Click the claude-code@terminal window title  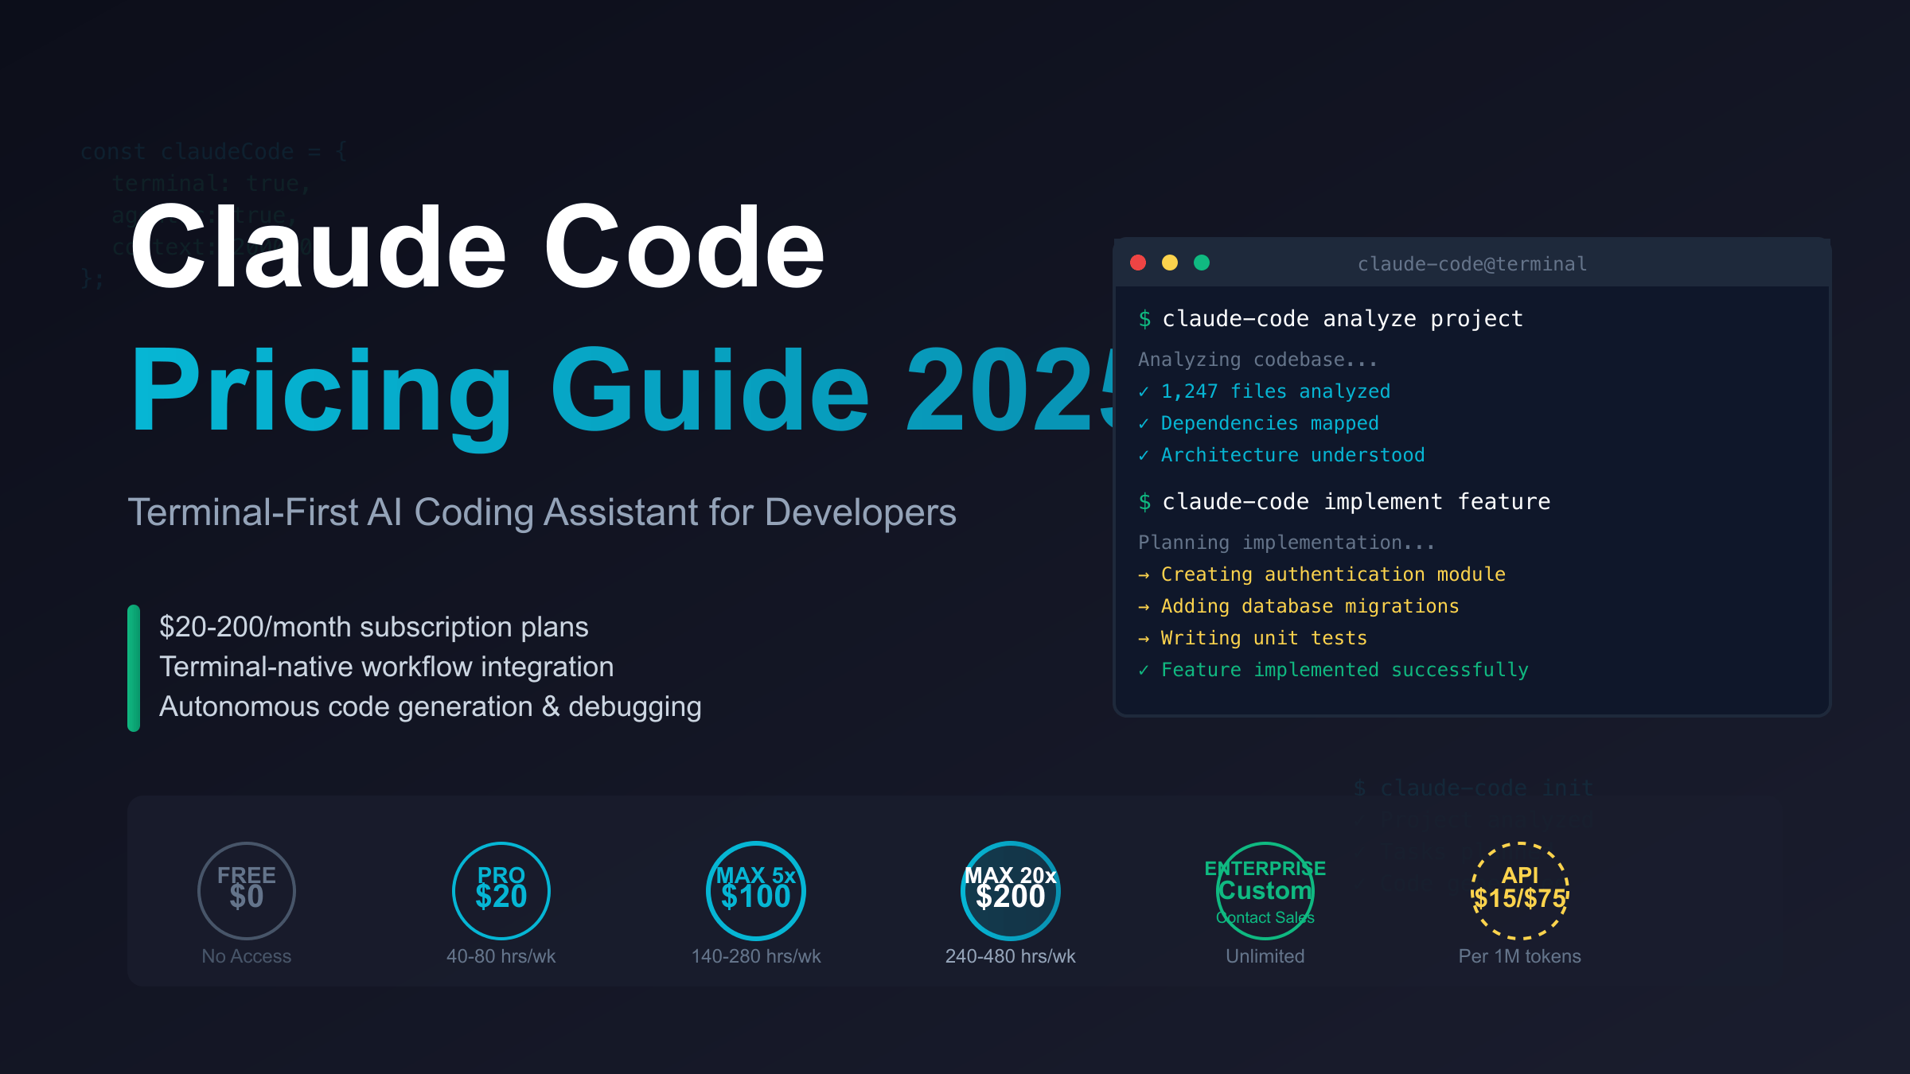coord(1471,264)
